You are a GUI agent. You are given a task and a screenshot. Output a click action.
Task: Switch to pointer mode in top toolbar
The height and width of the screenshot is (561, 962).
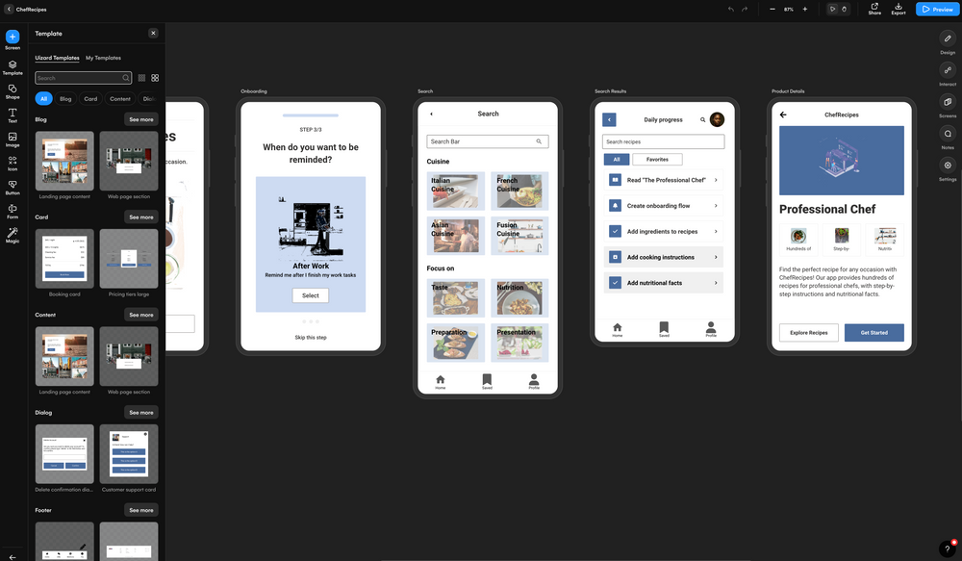[x=833, y=9]
